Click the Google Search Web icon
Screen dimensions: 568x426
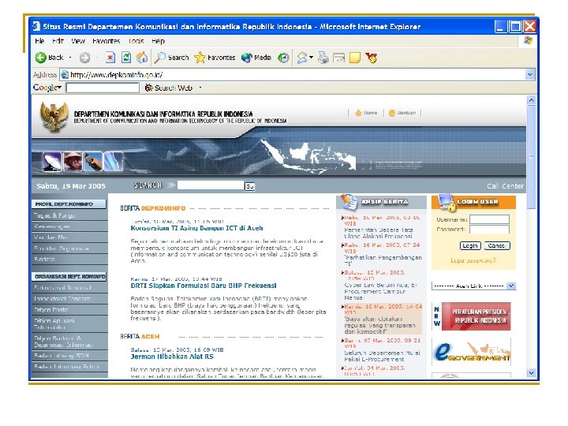click(148, 88)
